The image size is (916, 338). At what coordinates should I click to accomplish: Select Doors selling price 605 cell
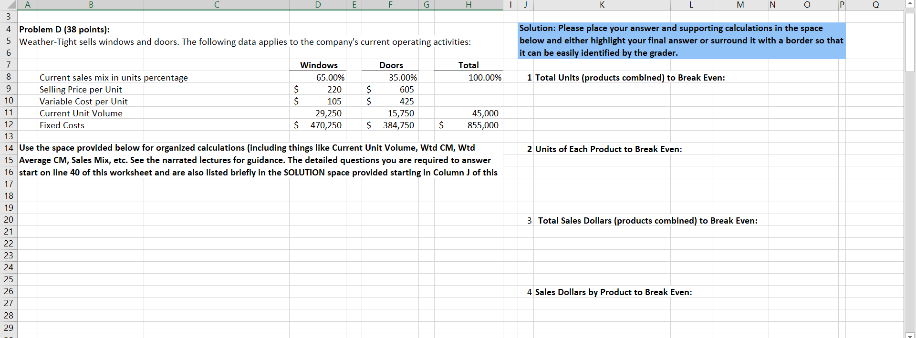pos(391,89)
